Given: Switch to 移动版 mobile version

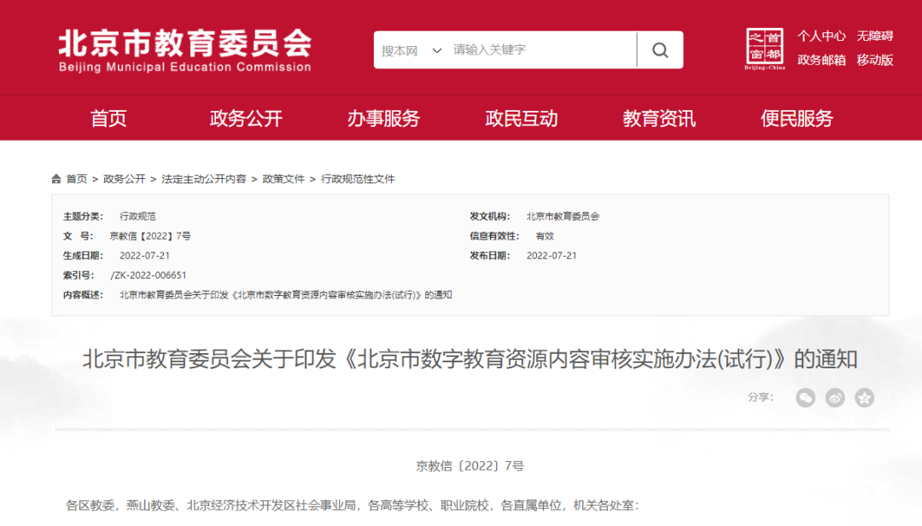Looking at the screenshot, I should point(875,60).
